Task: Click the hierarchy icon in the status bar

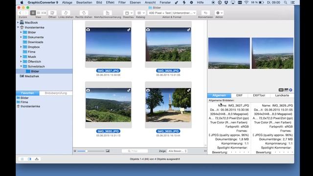Action: click(37, 159)
